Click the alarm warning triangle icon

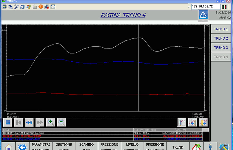click(x=203, y=15)
